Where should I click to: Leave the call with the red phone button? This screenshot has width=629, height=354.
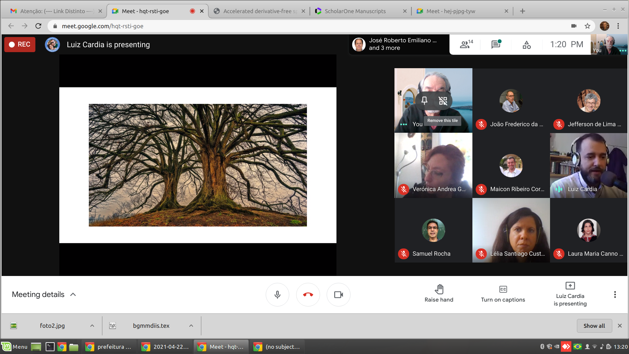308,294
